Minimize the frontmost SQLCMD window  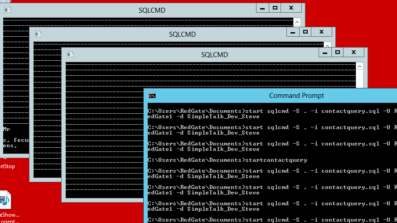pos(324,53)
